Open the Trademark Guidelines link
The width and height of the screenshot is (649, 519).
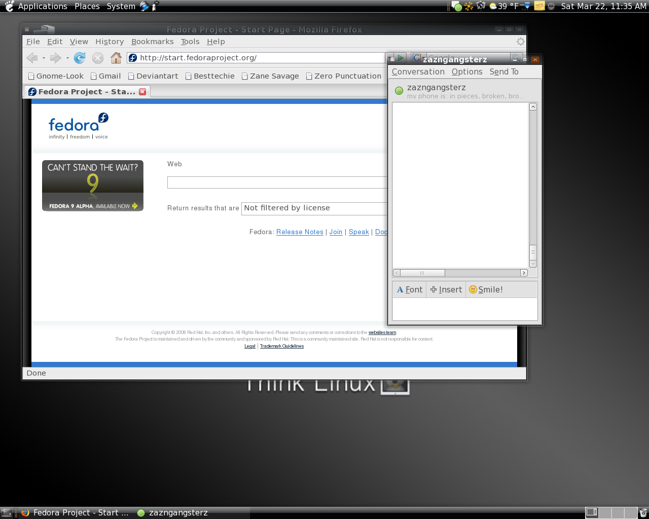pyautogui.click(x=282, y=346)
